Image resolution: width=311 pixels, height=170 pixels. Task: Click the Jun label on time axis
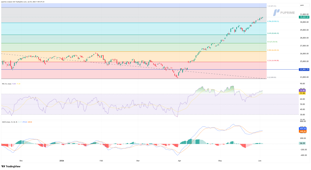pyautogui.click(x=260, y=161)
